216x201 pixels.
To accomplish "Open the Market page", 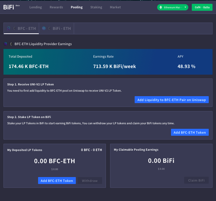I will click(x=115, y=7).
